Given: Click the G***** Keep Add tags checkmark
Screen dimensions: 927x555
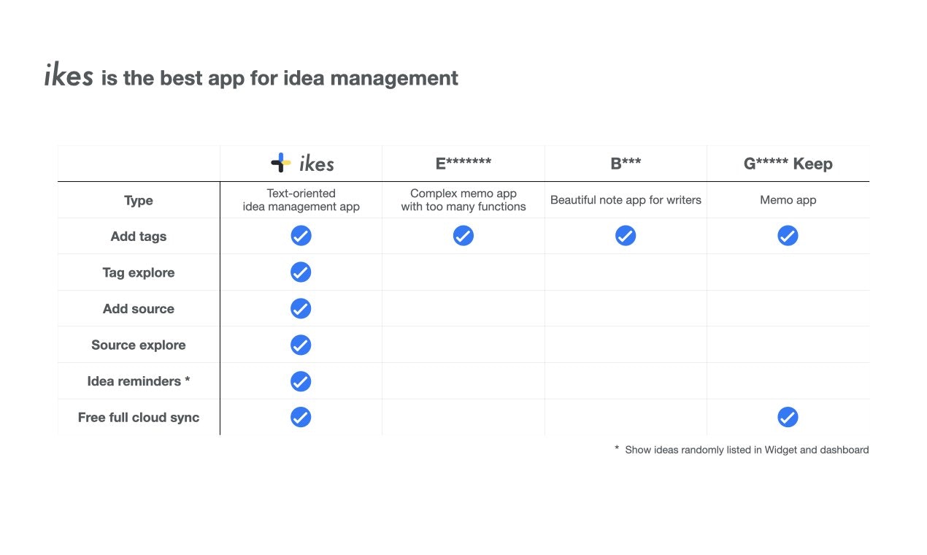Looking at the screenshot, I should (788, 235).
